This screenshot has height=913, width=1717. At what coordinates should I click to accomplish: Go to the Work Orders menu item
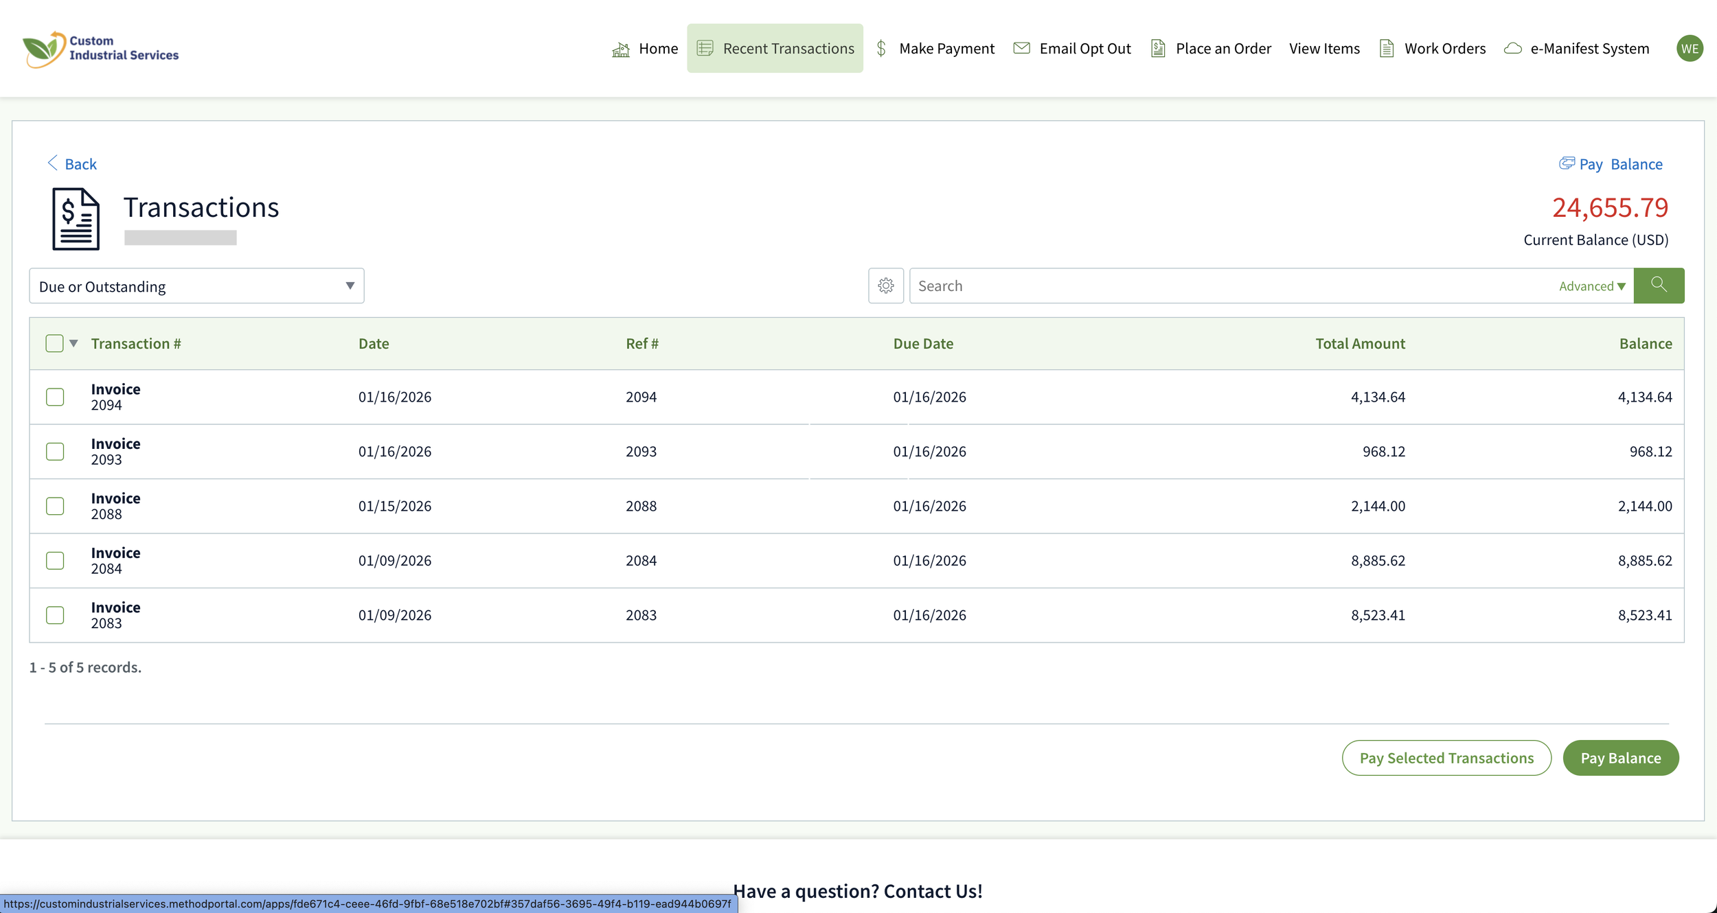[1444, 49]
